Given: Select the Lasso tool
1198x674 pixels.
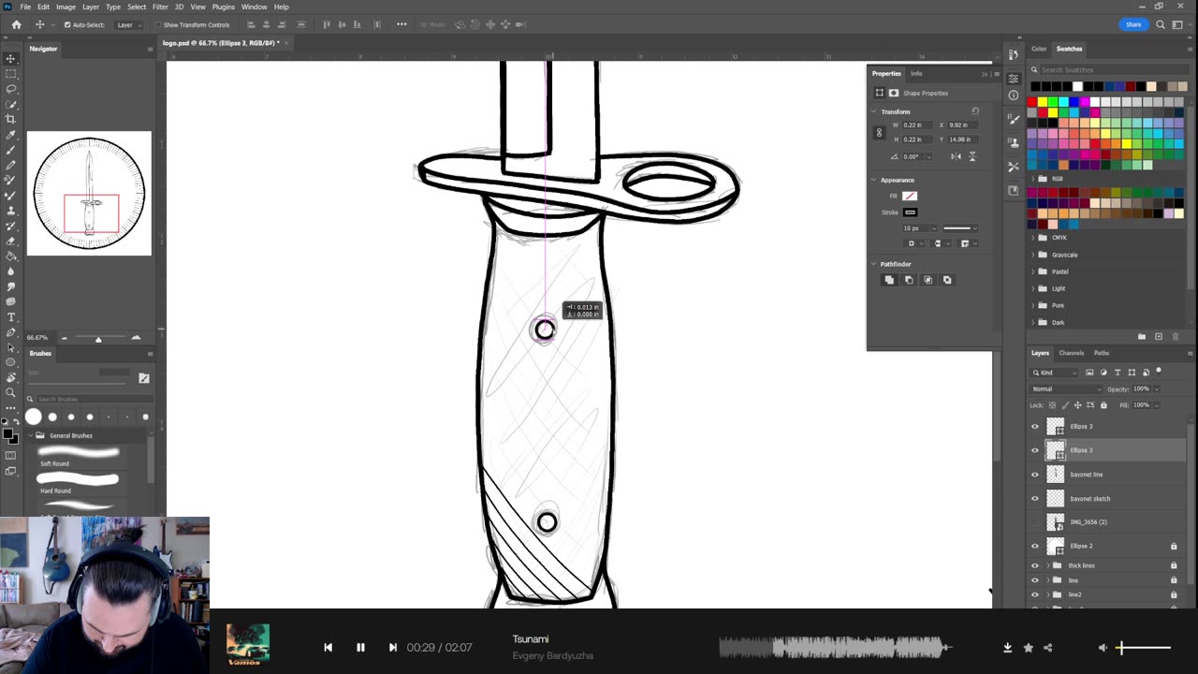Looking at the screenshot, I should [11, 88].
